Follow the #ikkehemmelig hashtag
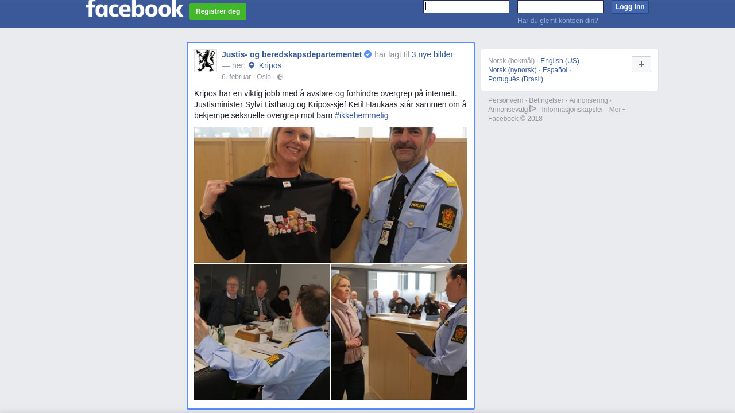This screenshot has height=413, width=735. click(x=362, y=115)
